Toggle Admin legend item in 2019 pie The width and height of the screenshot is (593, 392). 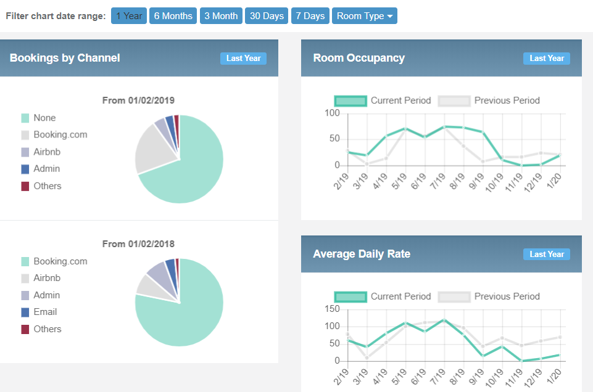point(41,169)
